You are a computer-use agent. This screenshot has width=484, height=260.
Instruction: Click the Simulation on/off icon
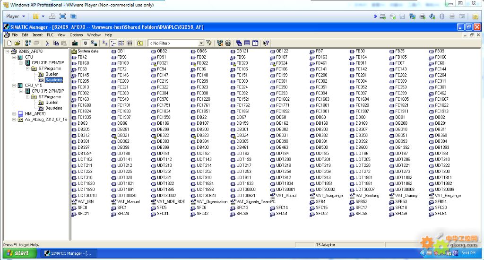click(x=228, y=43)
